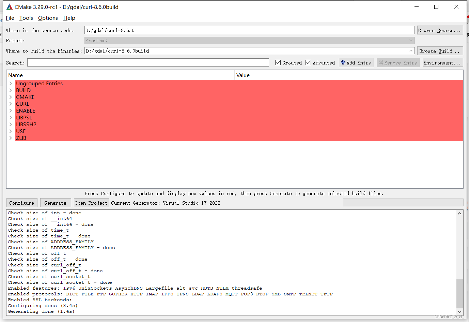
Task: Click the CMake logo icon in title bar
Action: [10, 7]
